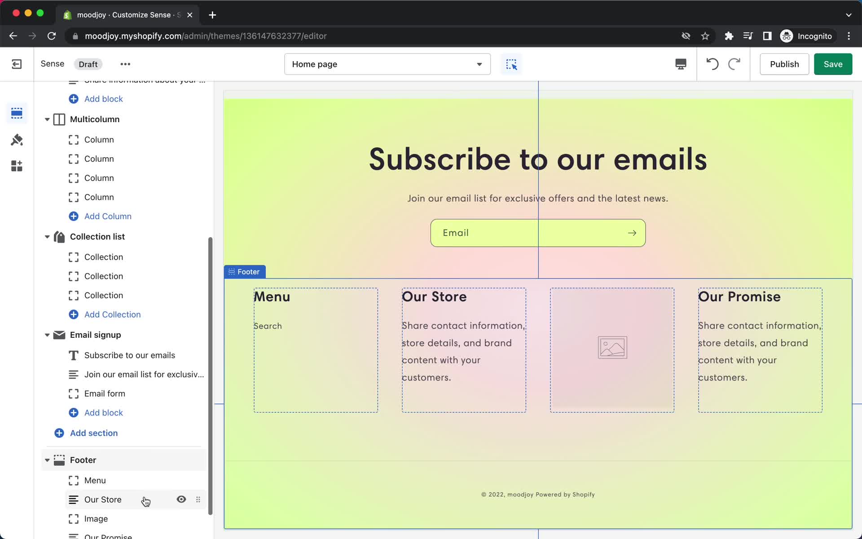Screen dimensions: 862x539
Task: Open the Publish button menu
Action: (784, 64)
